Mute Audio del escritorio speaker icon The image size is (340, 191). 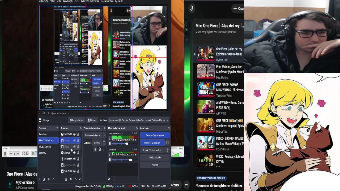[110, 144]
